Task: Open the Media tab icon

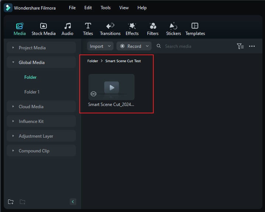Action: 20,26
